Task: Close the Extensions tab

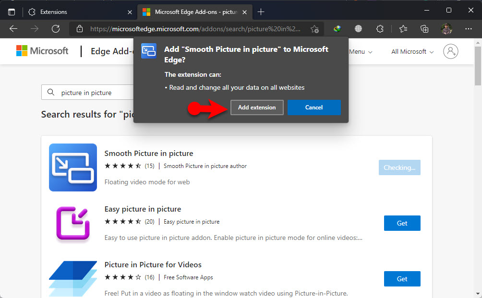Action: click(x=130, y=12)
